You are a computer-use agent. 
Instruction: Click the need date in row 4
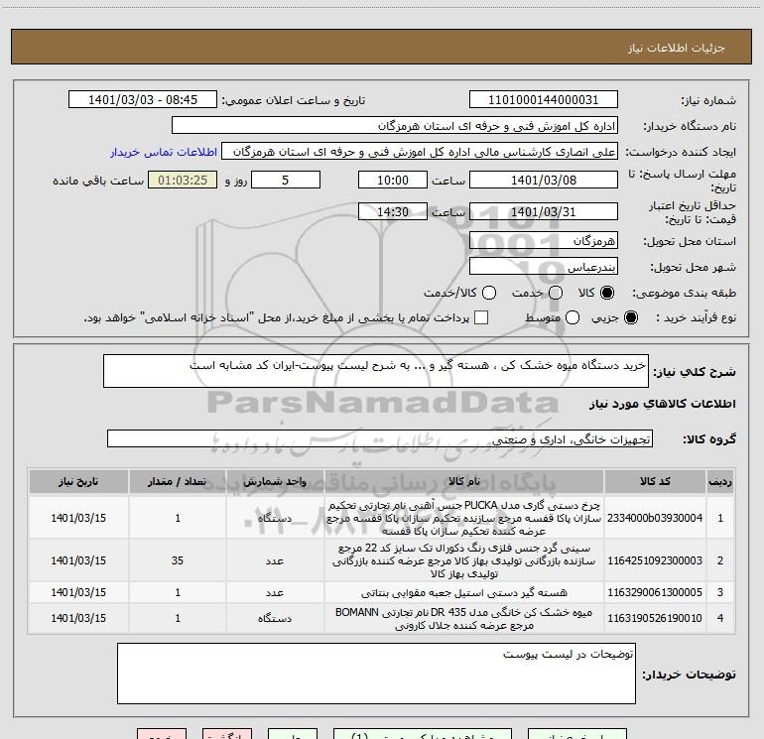coord(78,618)
